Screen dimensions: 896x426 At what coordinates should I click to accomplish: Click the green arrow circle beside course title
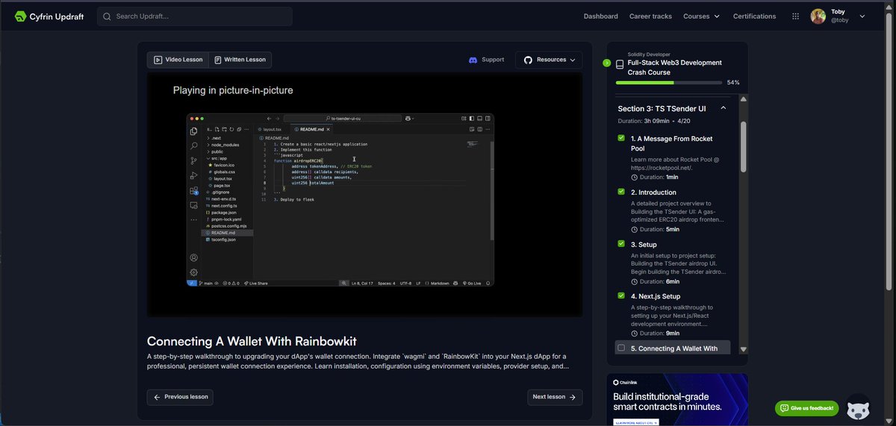(607, 63)
